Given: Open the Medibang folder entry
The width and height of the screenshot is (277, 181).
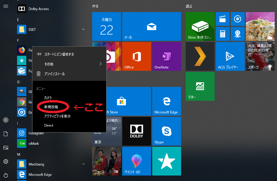Looking at the screenshot, I should (51, 164).
